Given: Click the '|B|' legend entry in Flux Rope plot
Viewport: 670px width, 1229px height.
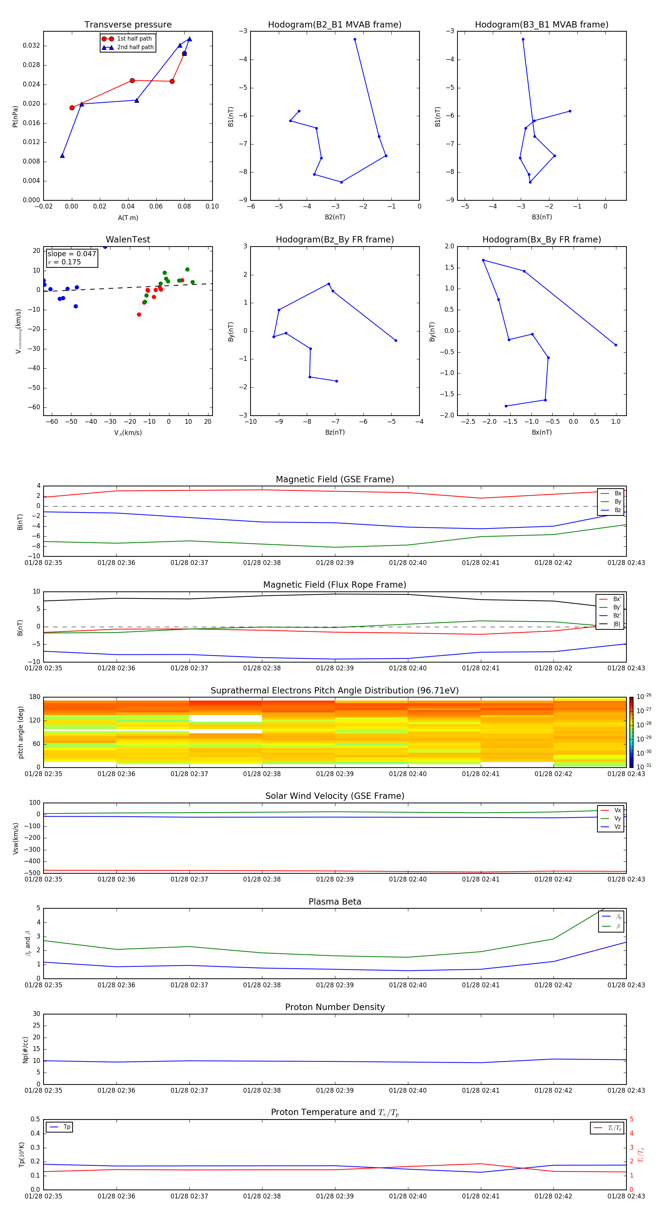Looking at the screenshot, I should (610, 624).
